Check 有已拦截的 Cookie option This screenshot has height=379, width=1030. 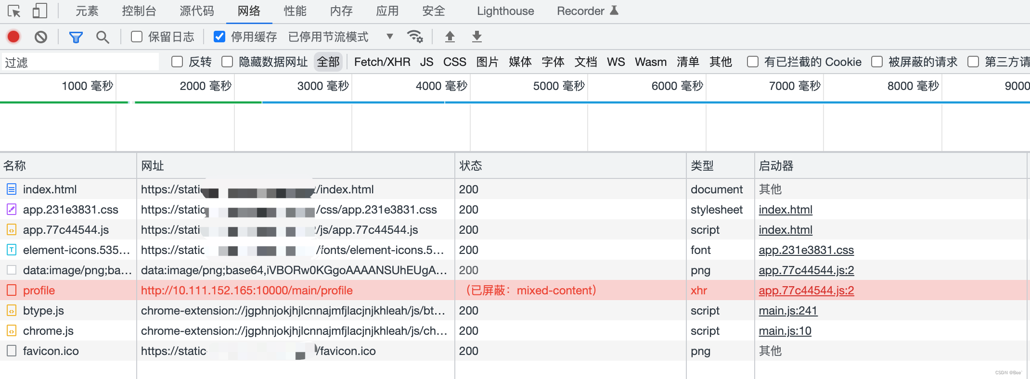(x=753, y=62)
